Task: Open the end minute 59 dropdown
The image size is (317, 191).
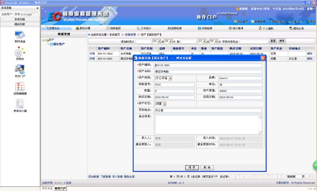Action: [x=216, y=41]
